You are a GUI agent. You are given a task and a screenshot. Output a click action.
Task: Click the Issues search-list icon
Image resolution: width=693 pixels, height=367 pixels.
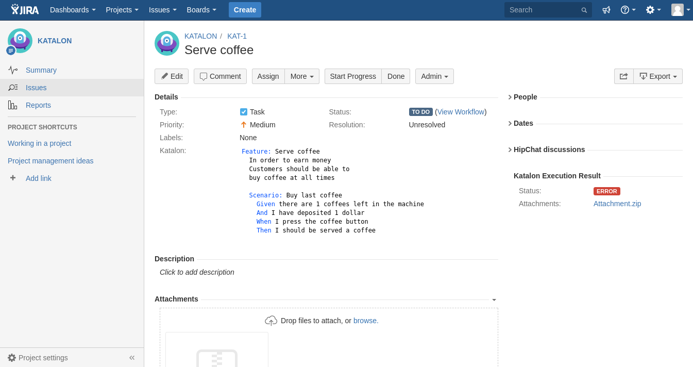click(13, 88)
